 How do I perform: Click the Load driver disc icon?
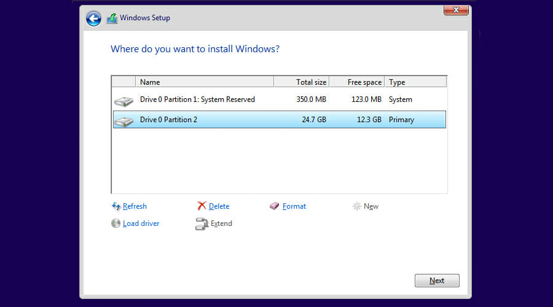tap(116, 223)
